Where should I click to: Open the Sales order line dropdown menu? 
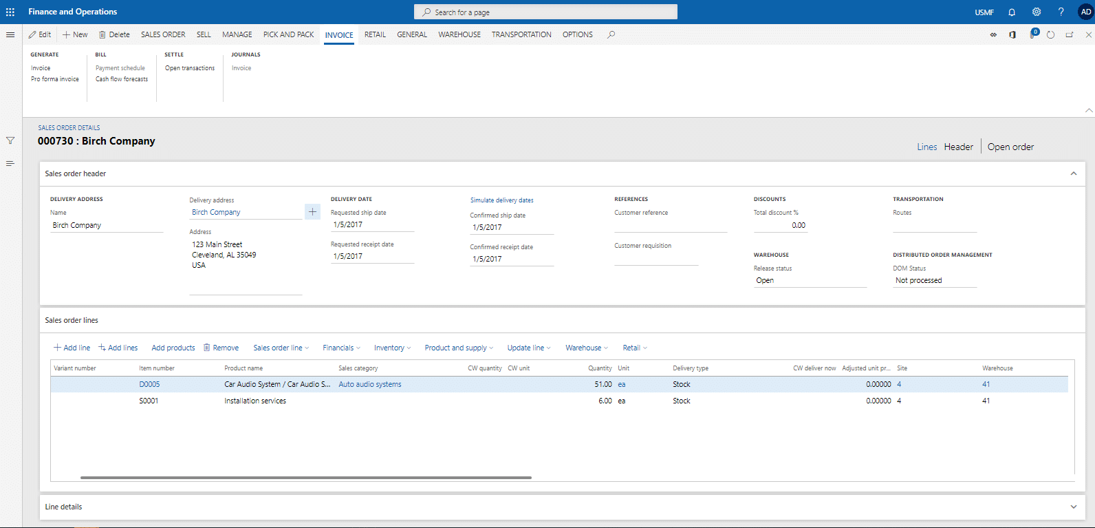click(x=281, y=348)
